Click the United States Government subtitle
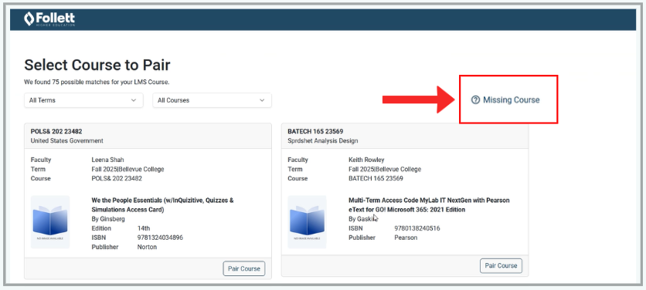This screenshot has width=646, height=290. [x=66, y=140]
